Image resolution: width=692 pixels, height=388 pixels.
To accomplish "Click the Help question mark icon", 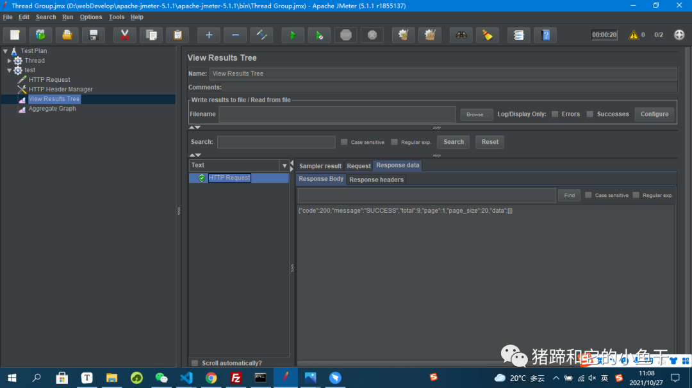I will (x=545, y=35).
